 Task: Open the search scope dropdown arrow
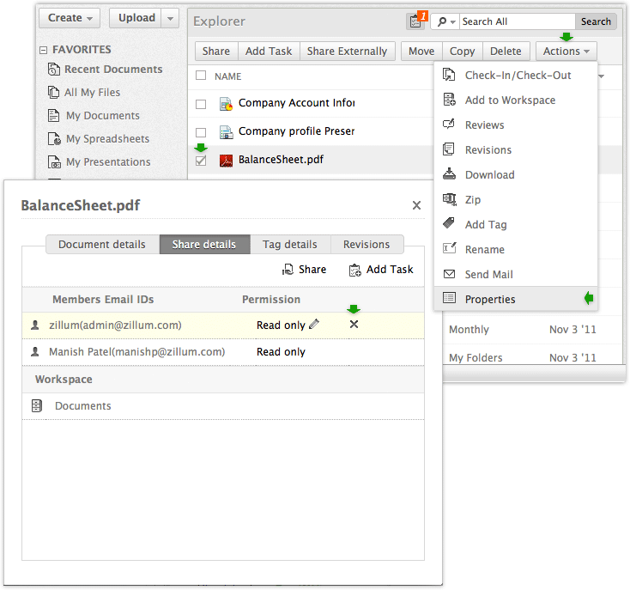point(453,21)
